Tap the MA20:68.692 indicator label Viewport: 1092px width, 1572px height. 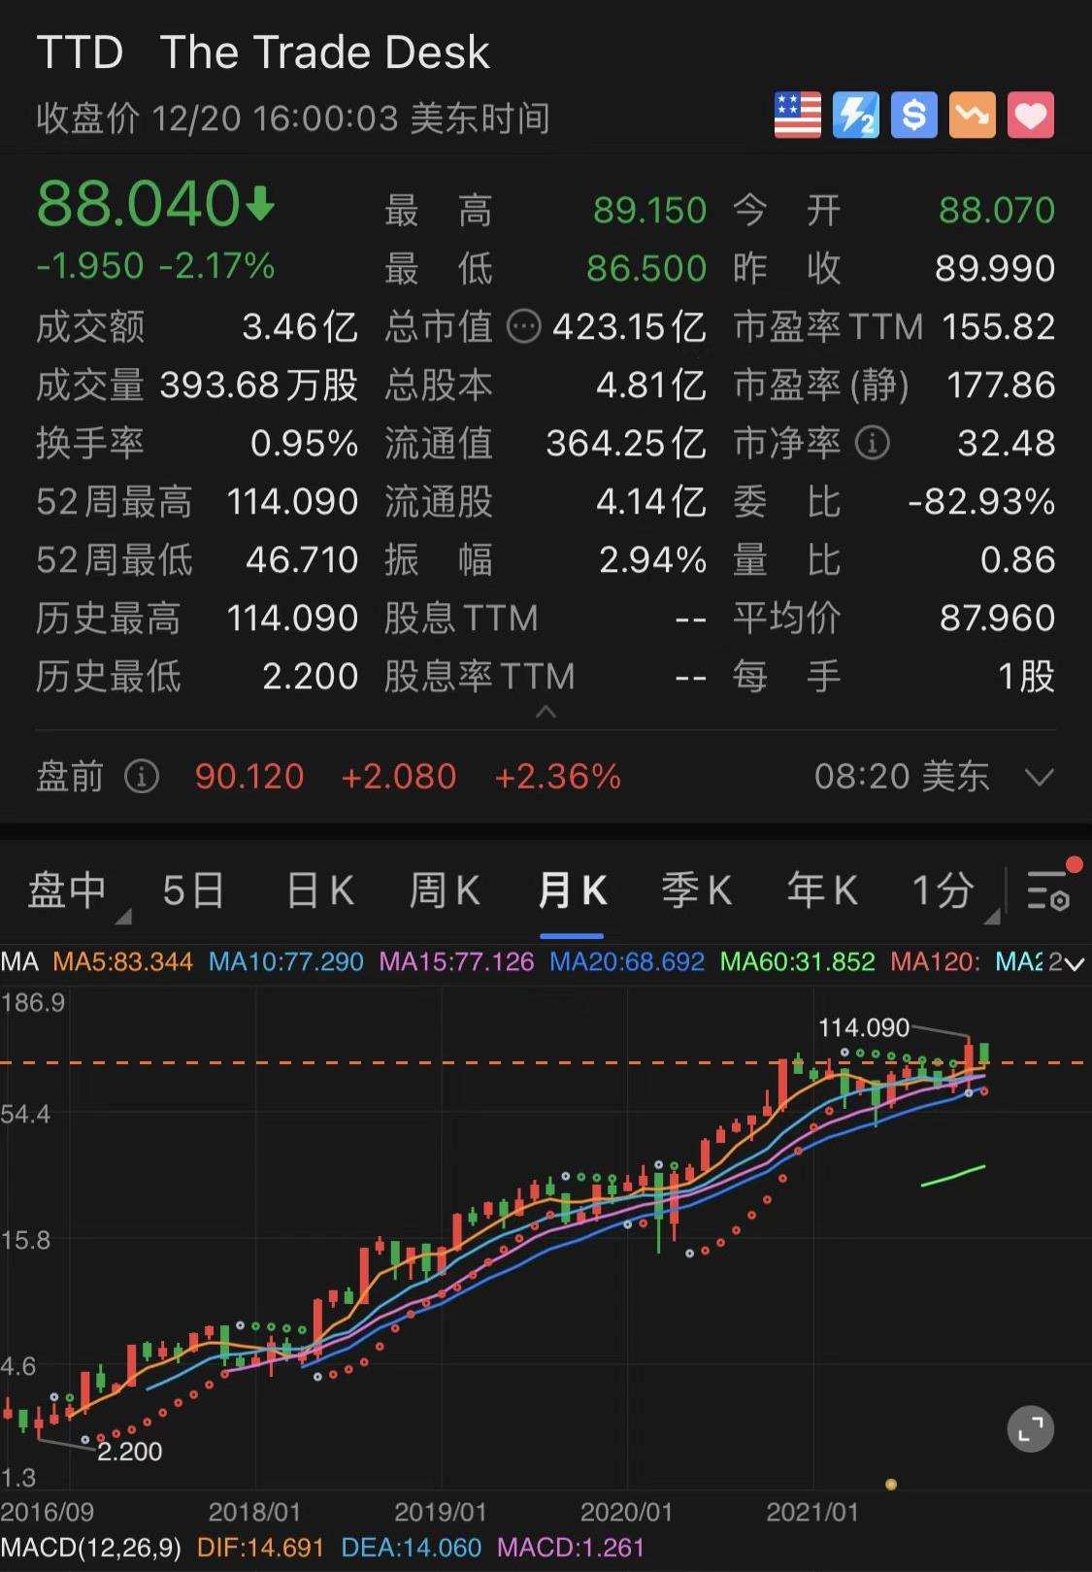627,962
